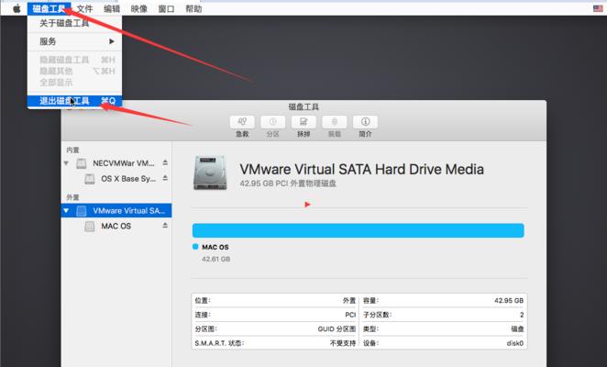Eject the OS X Base System volume
Viewport: 607px width, 367px height.
165,178
